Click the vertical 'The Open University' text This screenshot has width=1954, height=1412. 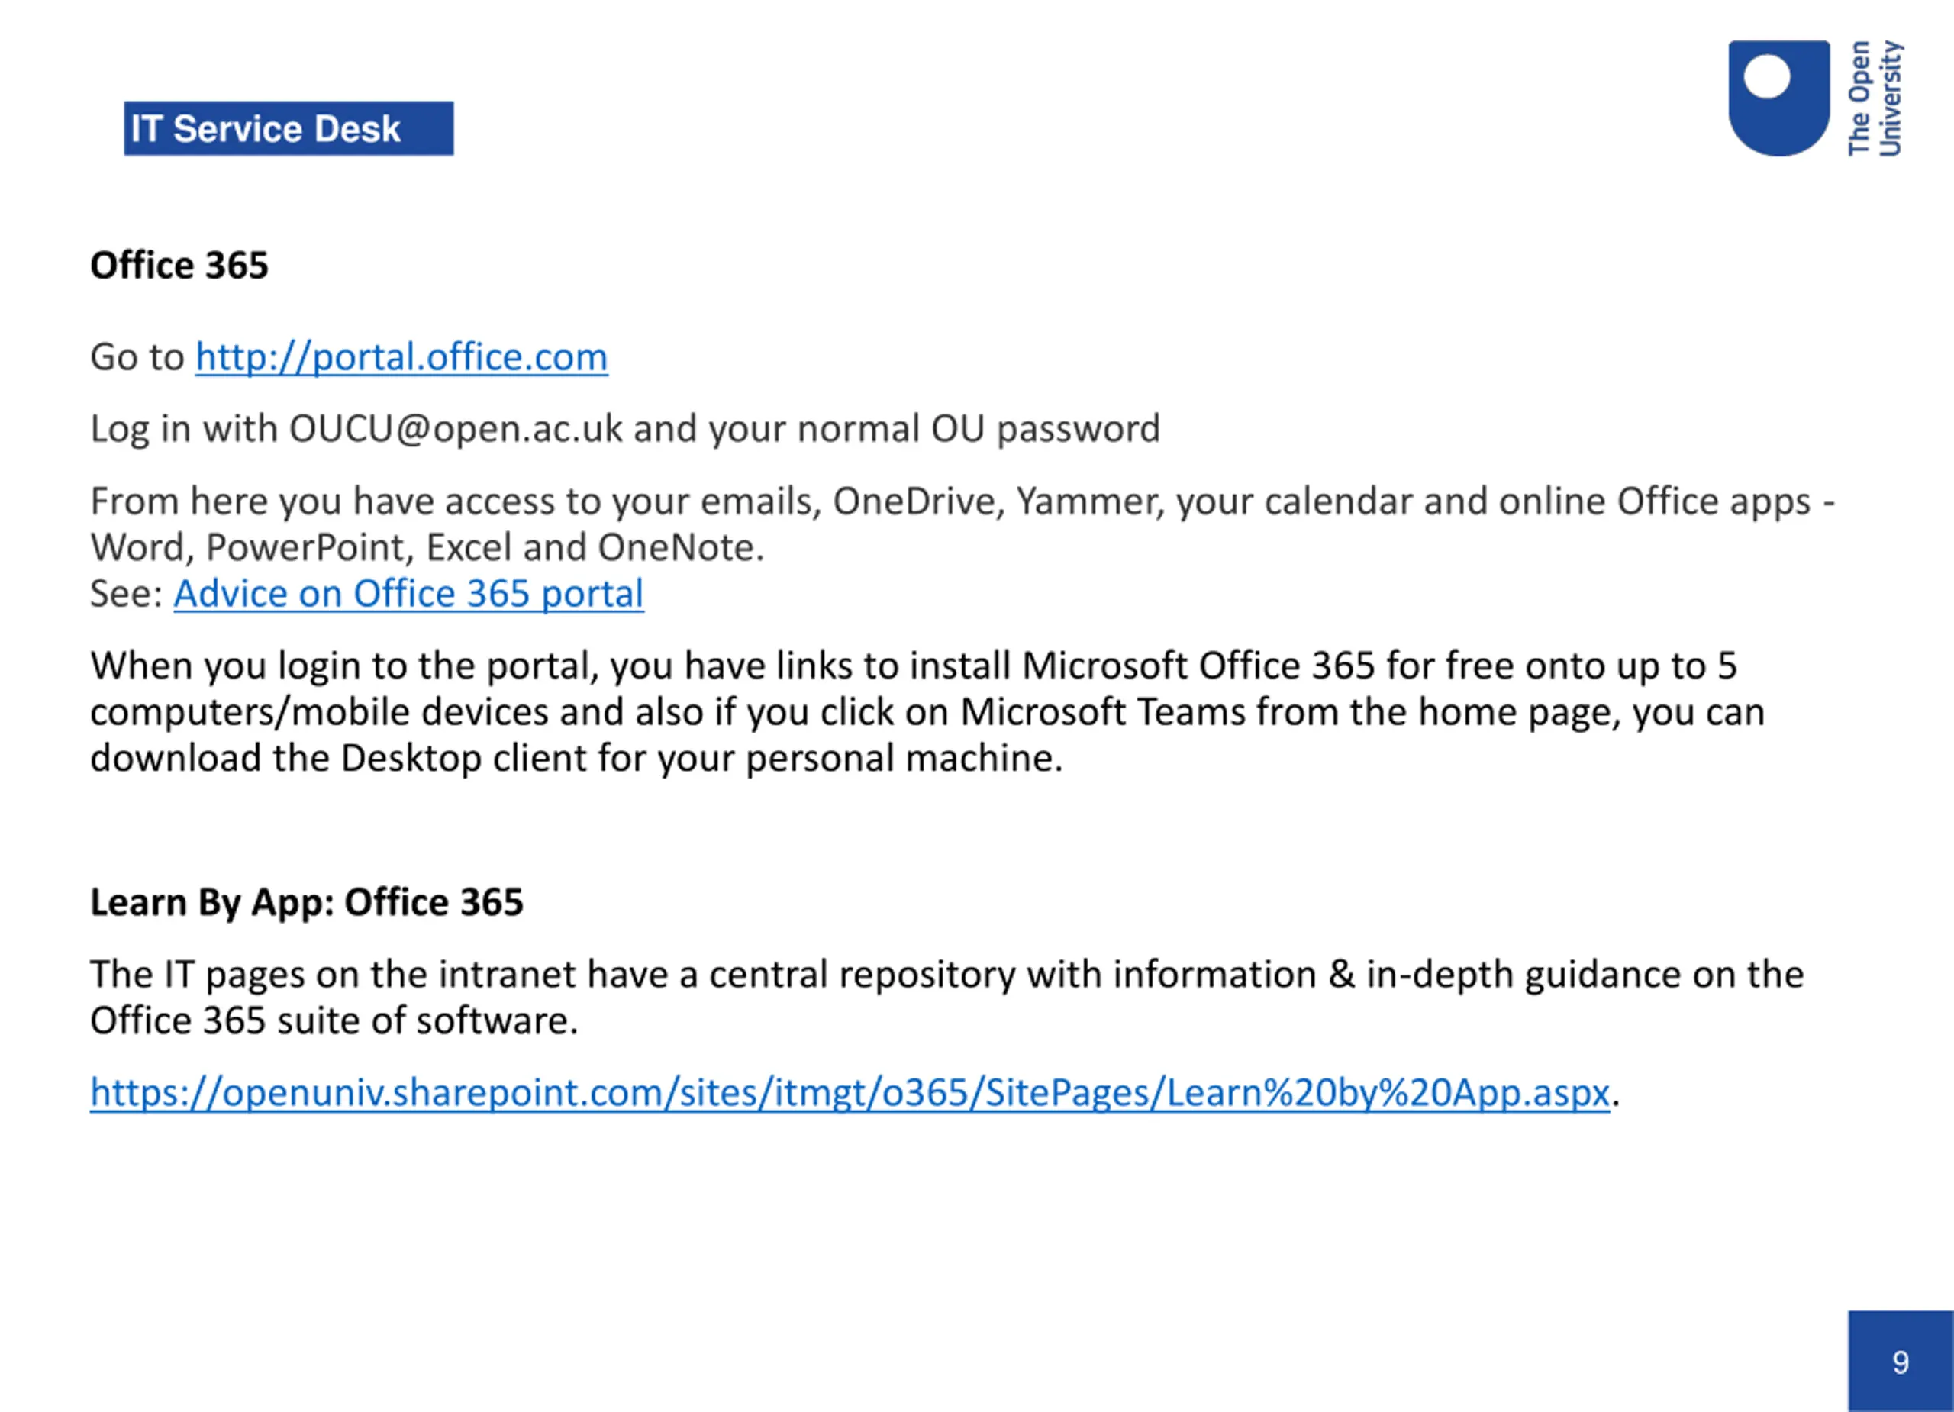[1875, 98]
